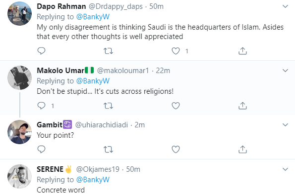Open @BankyW link in Dapo Rahman's reply
The image size is (295, 195).
point(93,17)
